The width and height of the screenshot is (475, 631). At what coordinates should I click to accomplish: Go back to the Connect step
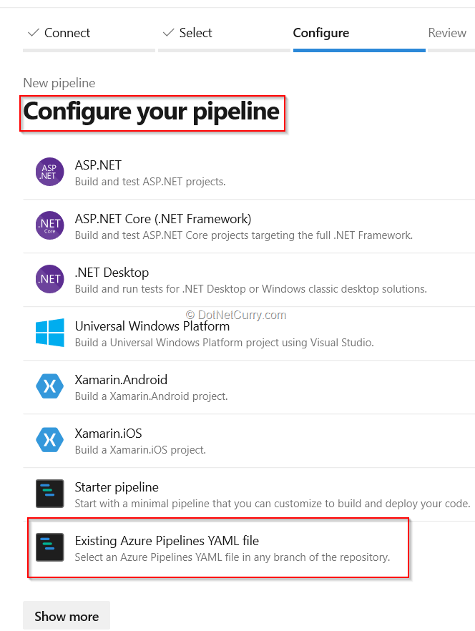point(59,33)
